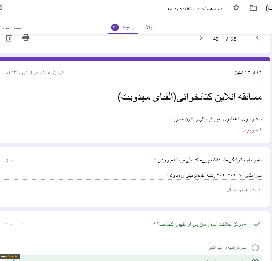Viewport: 272px width, 261px height.
Task: Print the current response
Action: 26,38
